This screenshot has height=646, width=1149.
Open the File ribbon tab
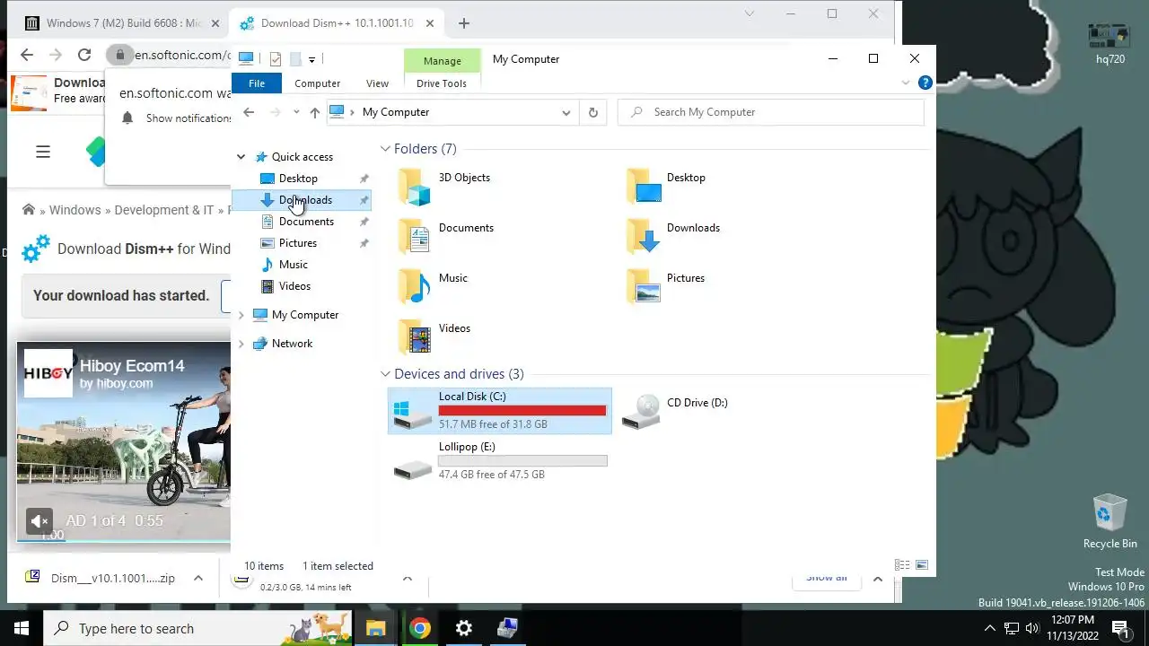pos(257,83)
